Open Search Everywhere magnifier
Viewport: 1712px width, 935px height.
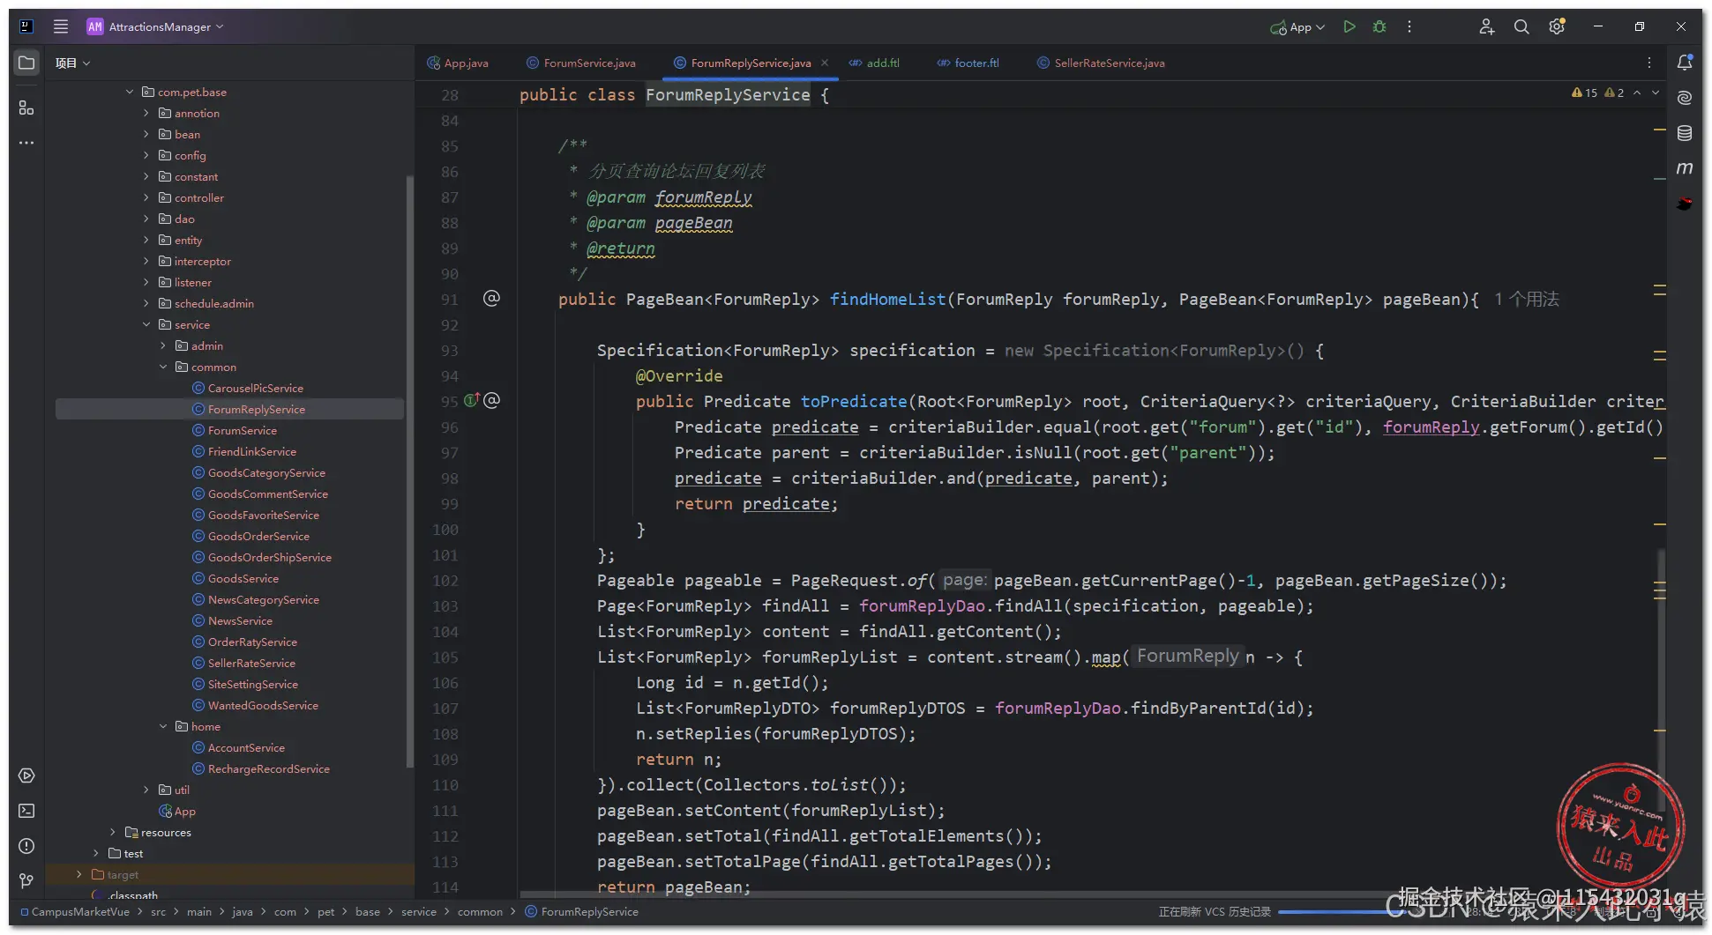point(1521,26)
